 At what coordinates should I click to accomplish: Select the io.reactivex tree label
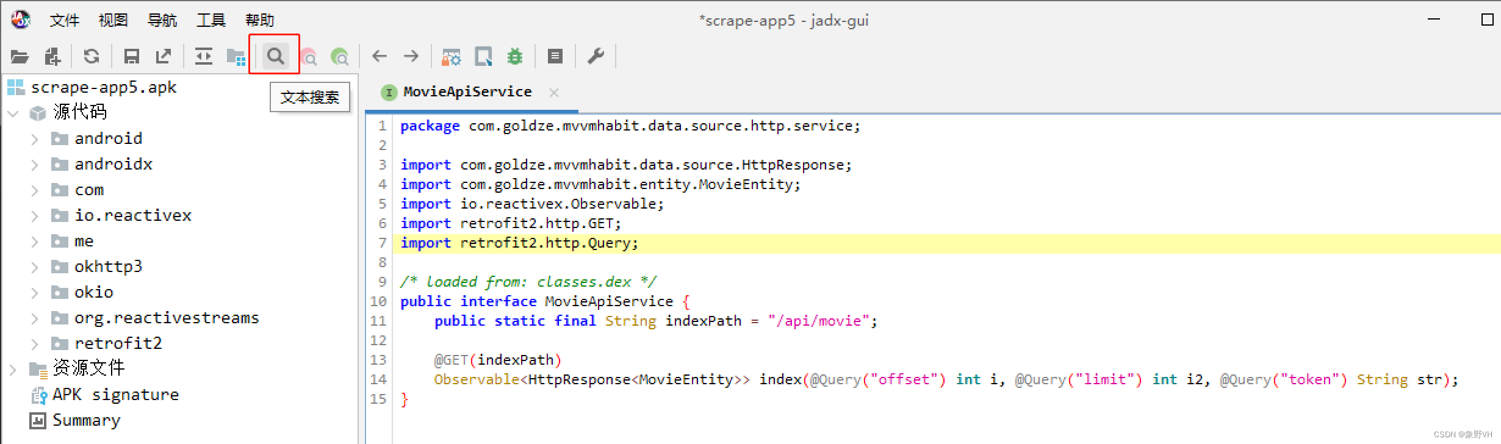pyautogui.click(x=133, y=215)
